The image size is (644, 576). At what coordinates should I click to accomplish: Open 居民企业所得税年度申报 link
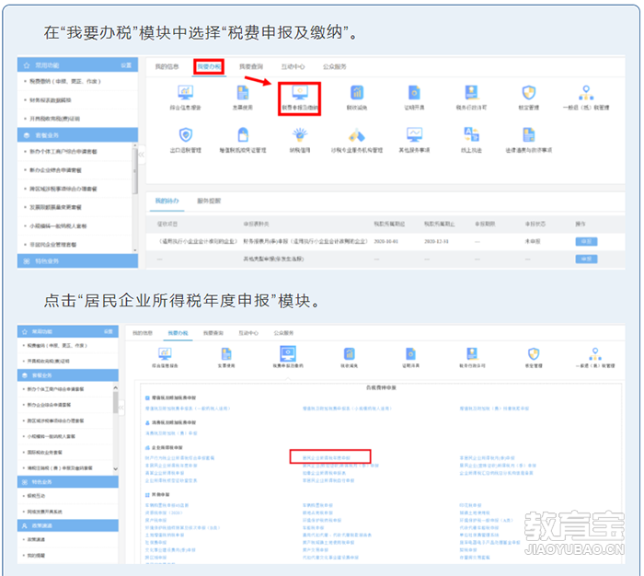(327, 457)
